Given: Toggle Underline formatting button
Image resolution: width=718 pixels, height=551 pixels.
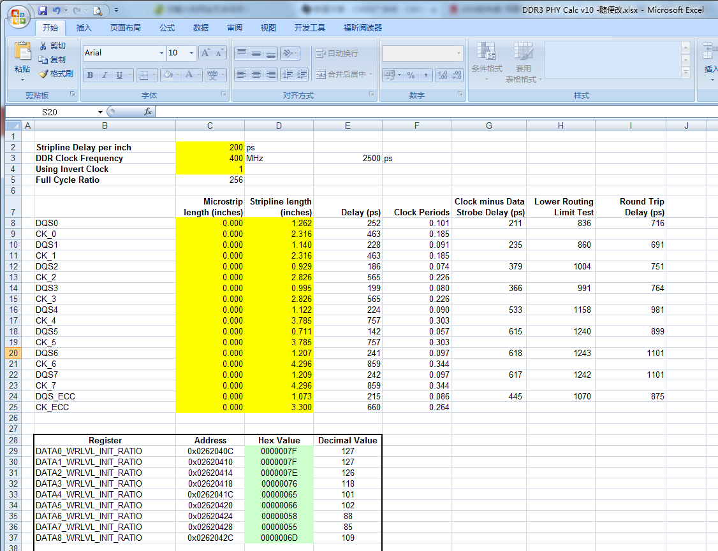Looking at the screenshot, I should 119,75.
